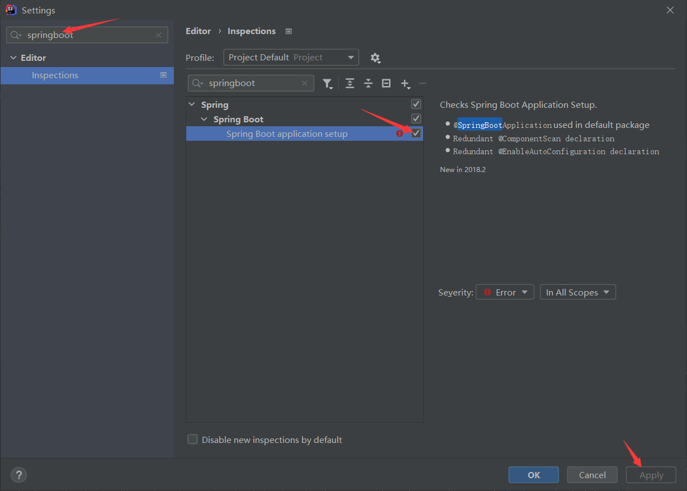Click the Cancel button
687x491 pixels.
[x=593, y=475]
